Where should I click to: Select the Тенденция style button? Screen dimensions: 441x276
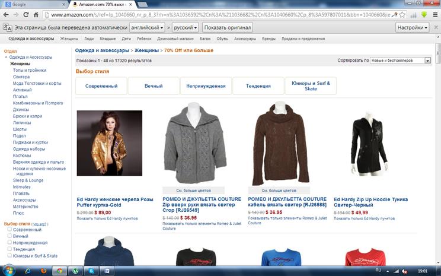[x=258, y=86]
